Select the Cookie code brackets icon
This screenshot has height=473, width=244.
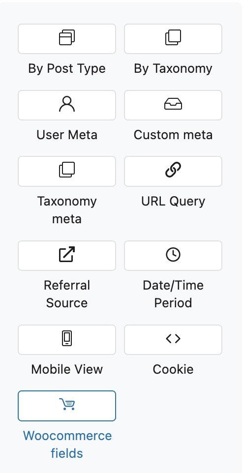point(173,339)
